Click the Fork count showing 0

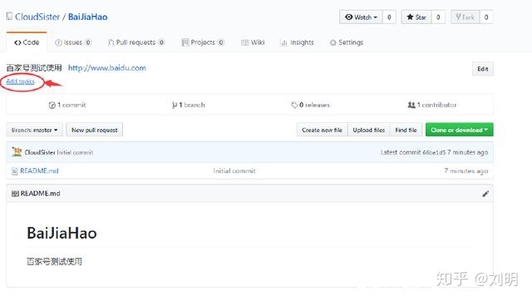[486, 17]
